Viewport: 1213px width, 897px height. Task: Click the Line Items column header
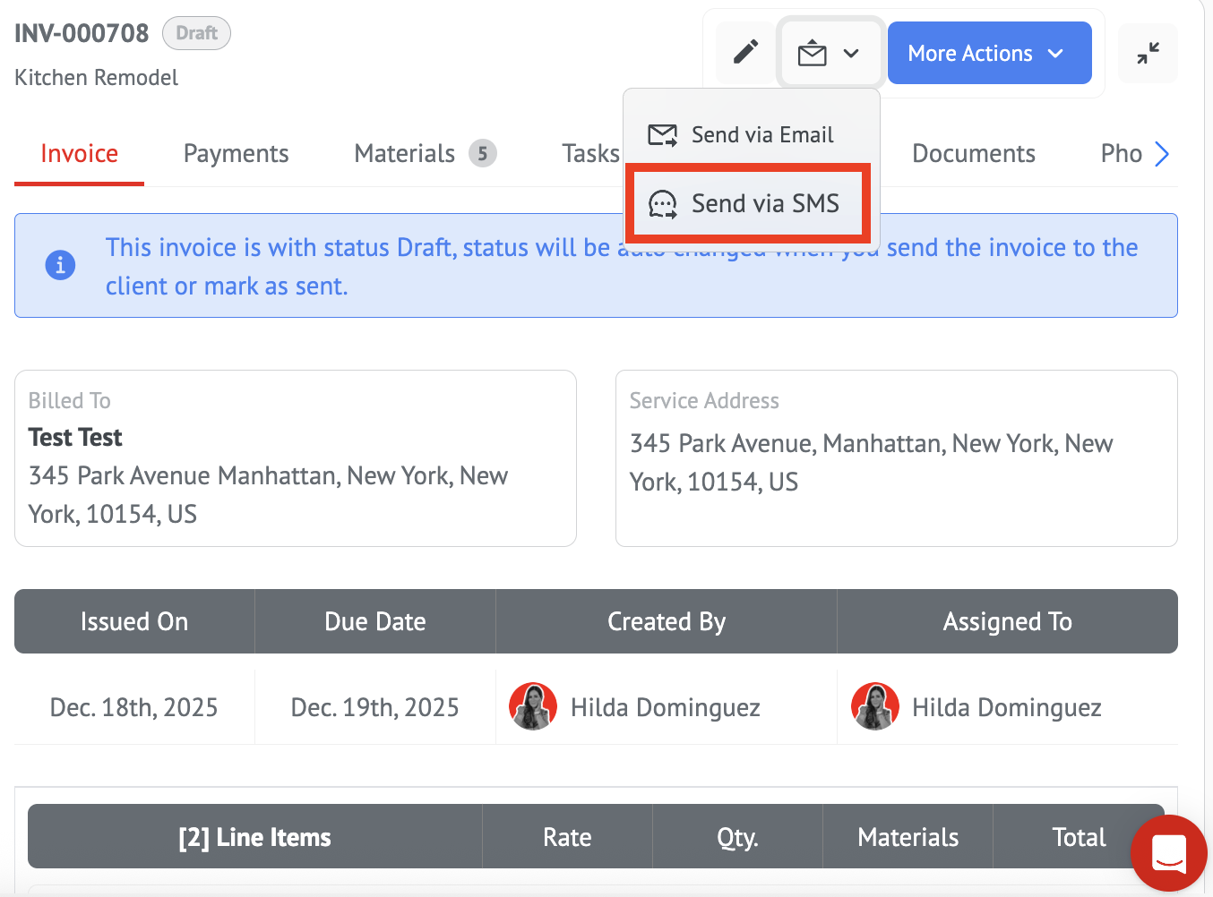[x=254, y=837]
